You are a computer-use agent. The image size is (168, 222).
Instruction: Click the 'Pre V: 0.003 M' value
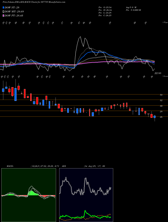click(133, 10)
